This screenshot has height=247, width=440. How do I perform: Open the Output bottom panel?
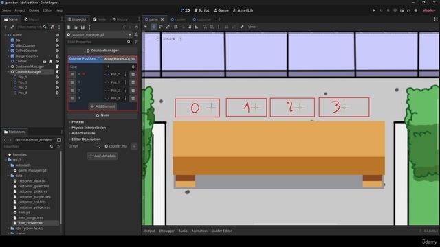click(x=150, y=231)
